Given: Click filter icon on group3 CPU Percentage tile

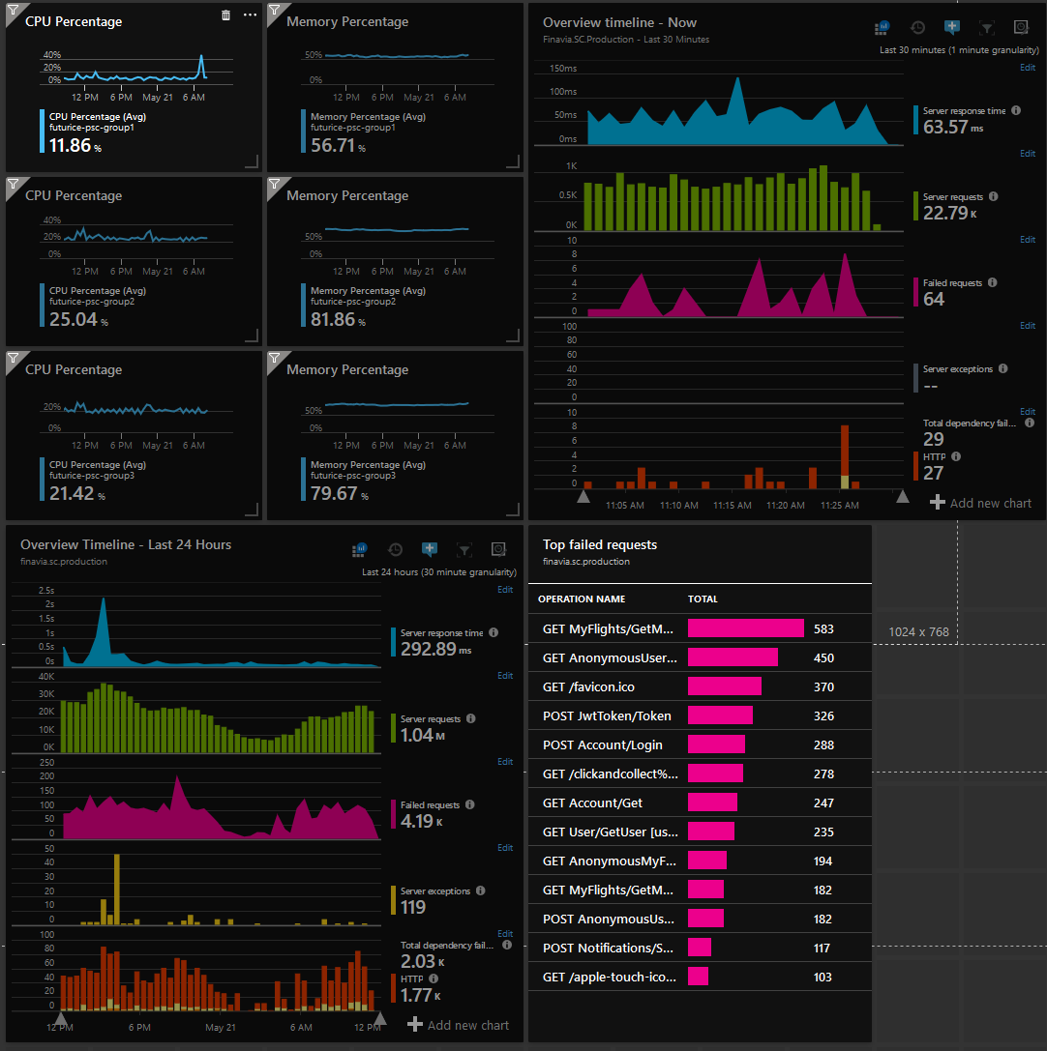Looking at the screenshot, I should click(13, 358).
